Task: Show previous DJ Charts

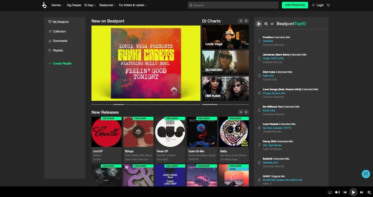Action: coord(241,21)
